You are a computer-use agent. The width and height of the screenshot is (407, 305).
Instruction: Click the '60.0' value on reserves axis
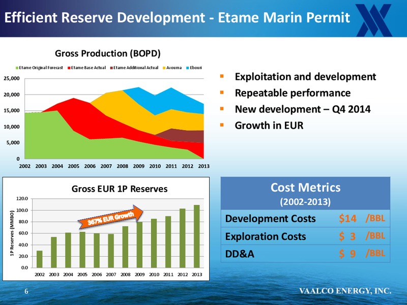(x=23, y=233)
